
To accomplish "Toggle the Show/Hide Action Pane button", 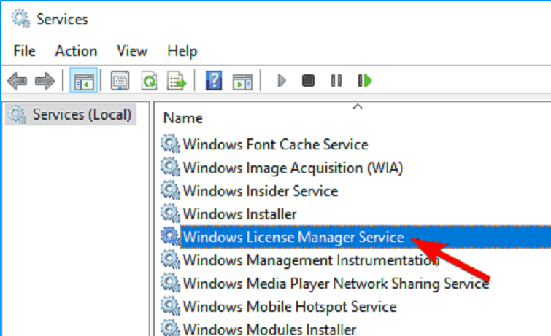I will [x=242, y=81].
